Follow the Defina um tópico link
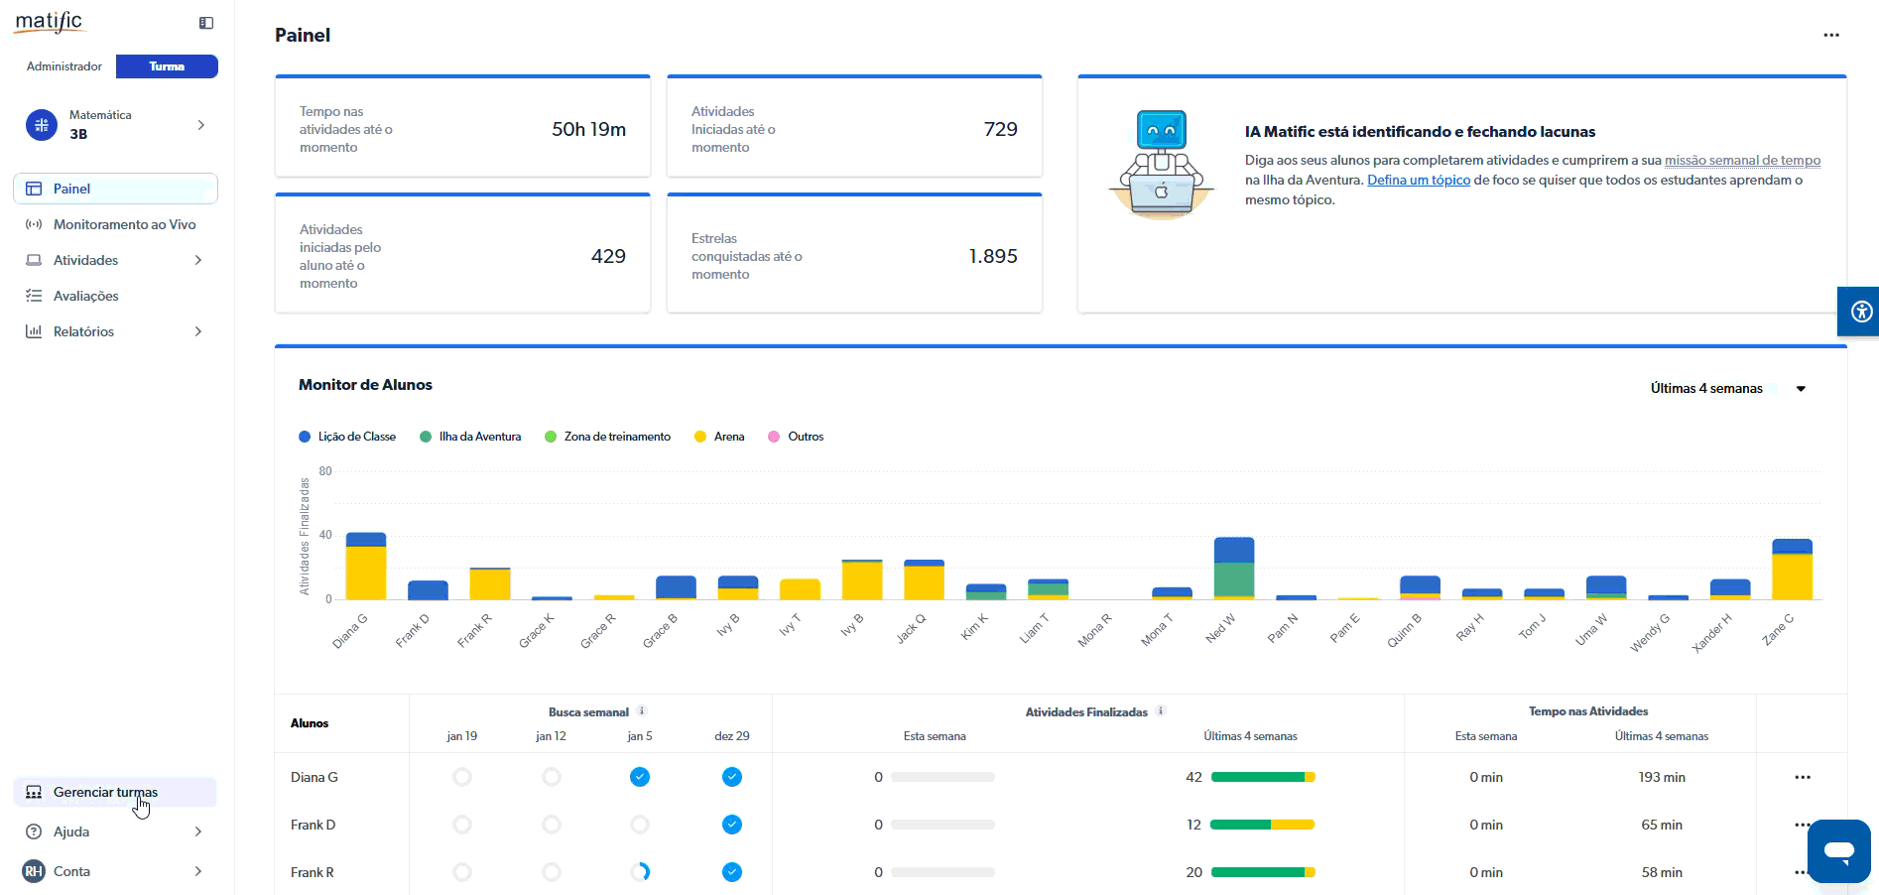Screen dimensions: 1879x895 click(1418, 180)
